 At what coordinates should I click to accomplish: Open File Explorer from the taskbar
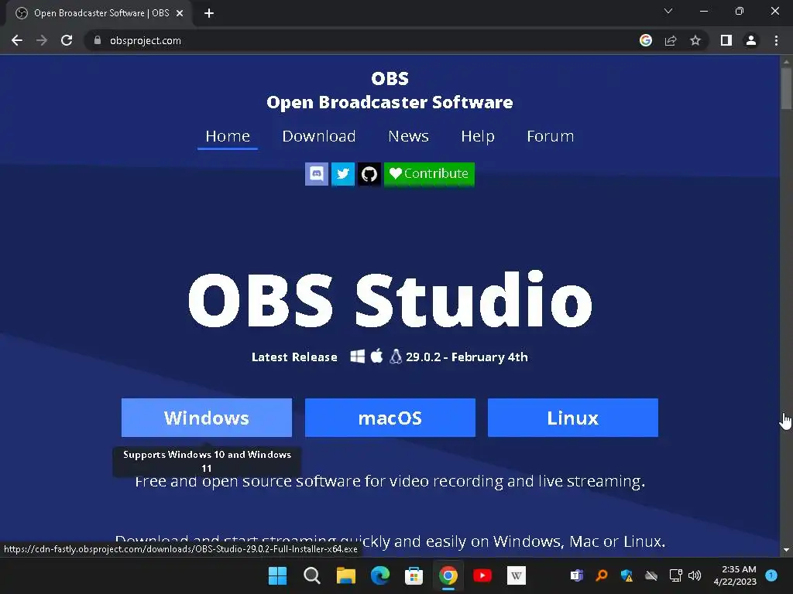pyautogui.click(x=346, y=575)
